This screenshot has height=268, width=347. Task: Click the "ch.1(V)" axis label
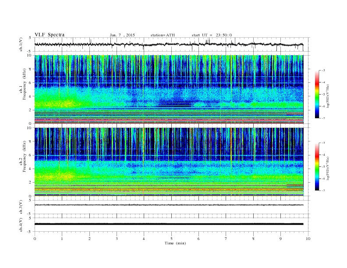[21, 45]
